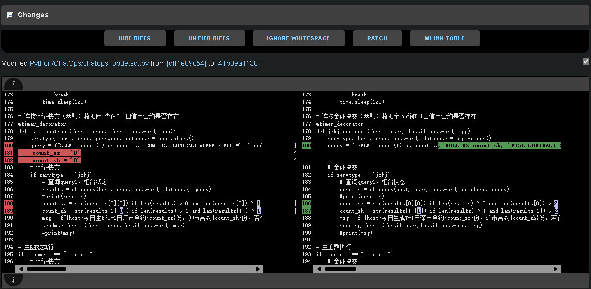Click "@timer_decorator" in the left pane

coord(42,124)
